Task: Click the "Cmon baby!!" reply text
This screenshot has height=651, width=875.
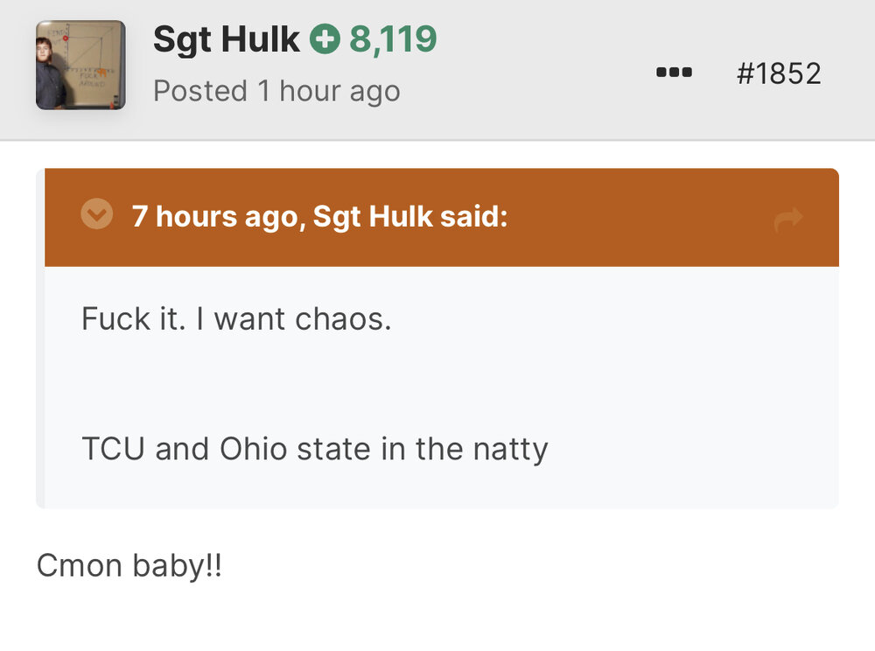Action: click(129, 565)
